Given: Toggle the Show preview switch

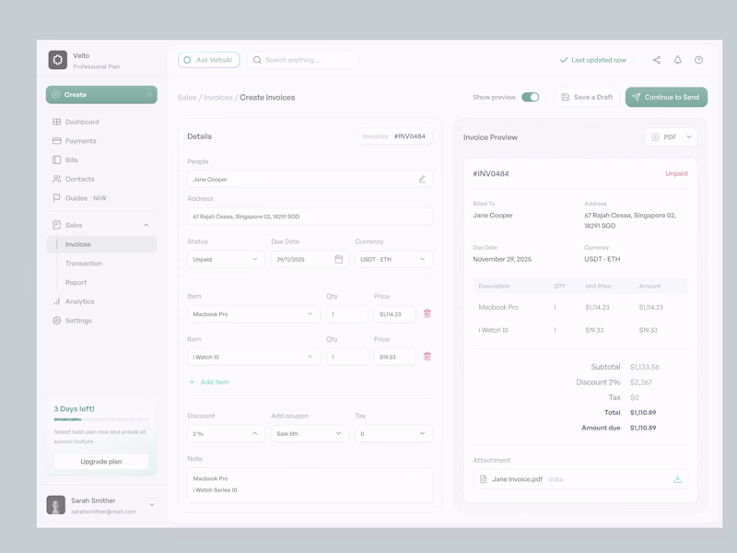Looking at the screenshot, I should pos(531,97).
